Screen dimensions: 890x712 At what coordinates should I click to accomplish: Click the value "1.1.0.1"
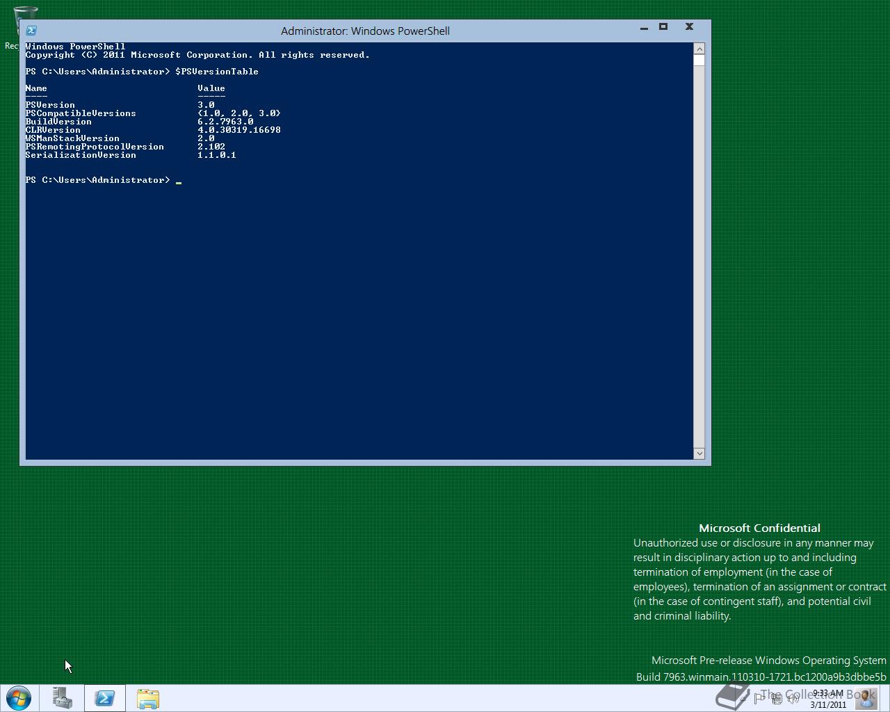click(x=217, y=155)
